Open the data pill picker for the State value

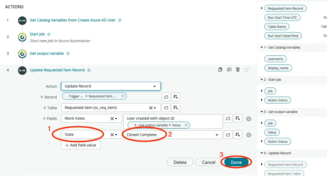click(x=238, y=135)
